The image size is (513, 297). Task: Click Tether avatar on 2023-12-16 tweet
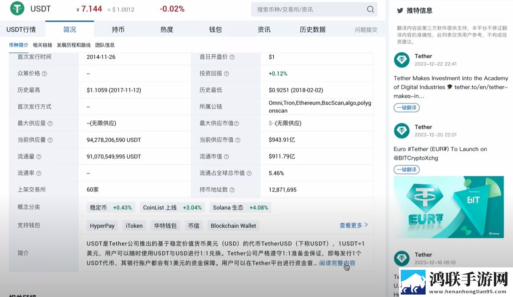pos(401,258)
